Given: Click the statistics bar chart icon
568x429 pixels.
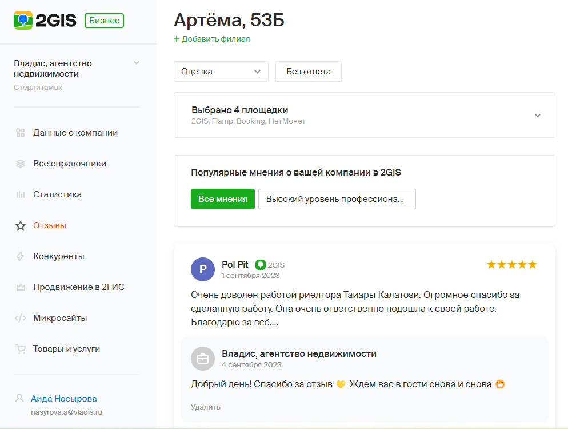Looking at the screenshot, I should click(21, 194).
